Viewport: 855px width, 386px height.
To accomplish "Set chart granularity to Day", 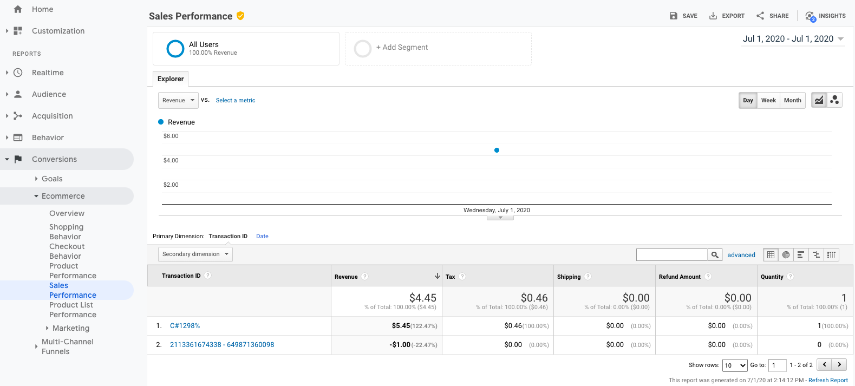I will coord(748,100).
